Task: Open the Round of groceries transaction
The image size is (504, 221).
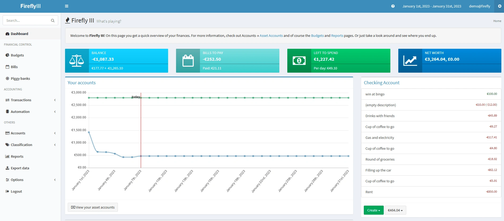Action: tap(380, 159)
